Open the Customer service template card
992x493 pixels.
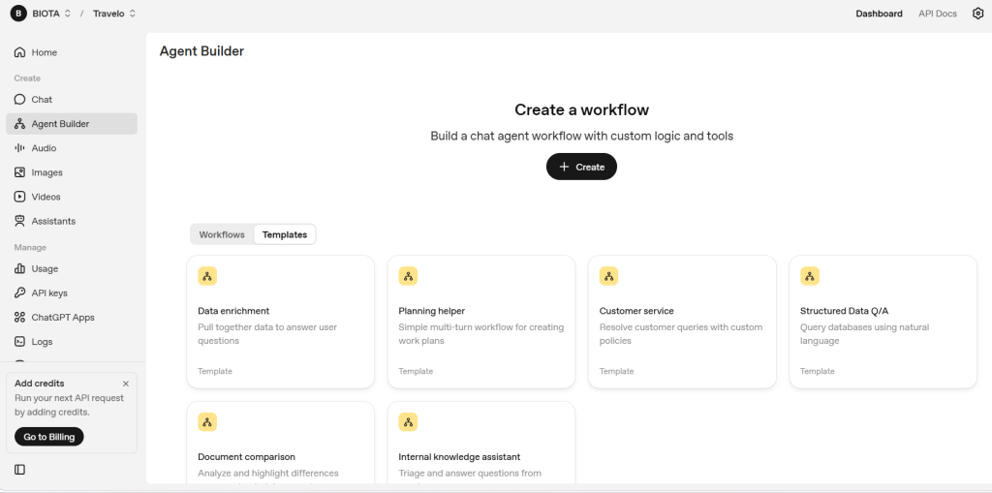click(682, 322)
